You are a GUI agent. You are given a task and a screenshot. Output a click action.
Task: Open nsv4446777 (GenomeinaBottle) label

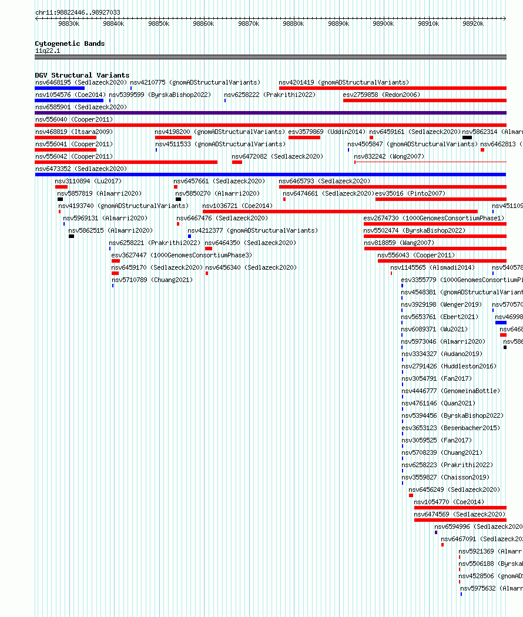pos(451,391)
